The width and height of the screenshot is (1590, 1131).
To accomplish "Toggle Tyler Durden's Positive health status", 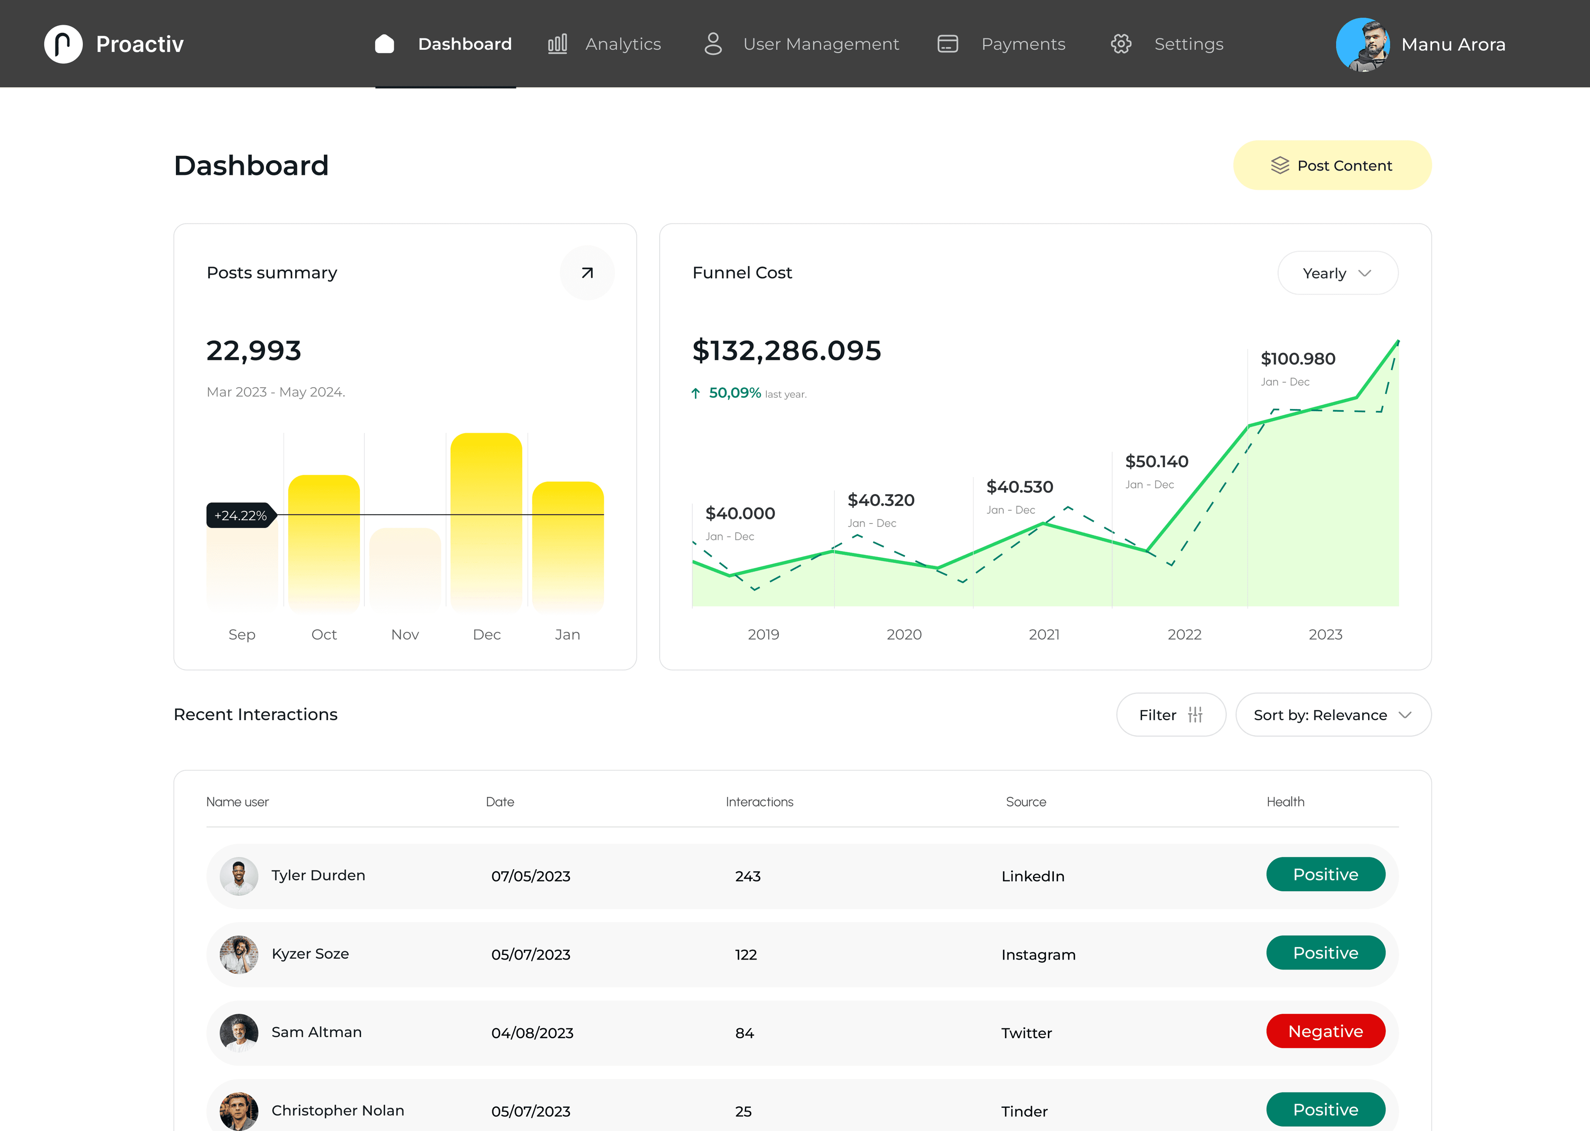I will point(1325,874).
